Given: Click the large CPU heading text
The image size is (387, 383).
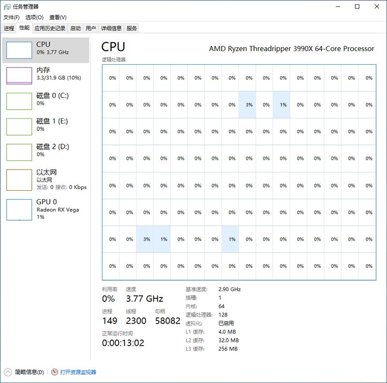Looking at the screenshot, I should point(113,46).
